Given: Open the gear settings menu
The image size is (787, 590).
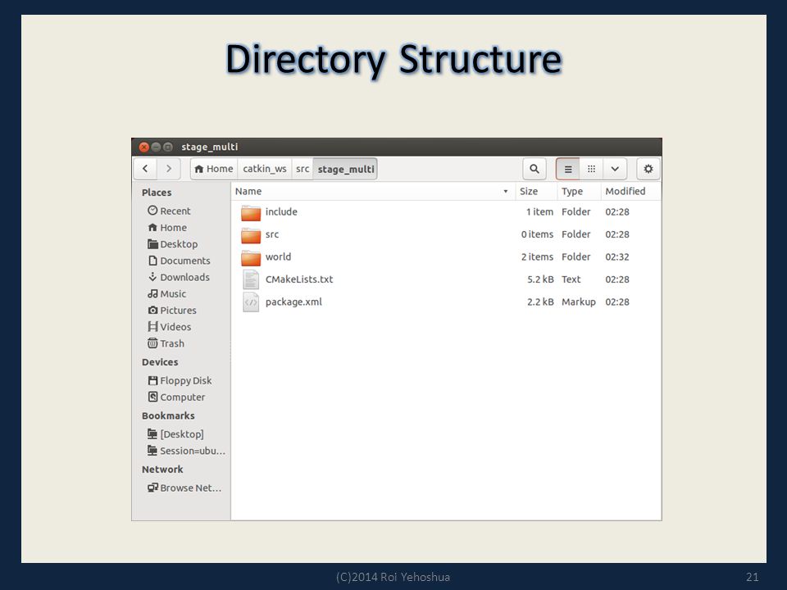Looking at the screenshot, I should [648, 169].
